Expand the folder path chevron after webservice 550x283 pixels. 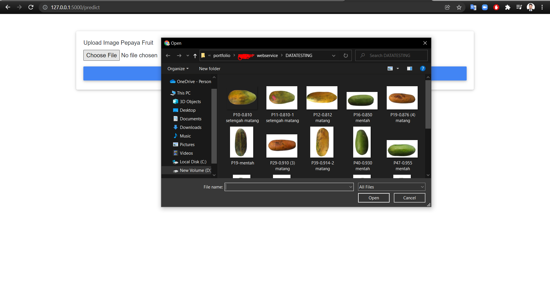[x=282, y=55]
